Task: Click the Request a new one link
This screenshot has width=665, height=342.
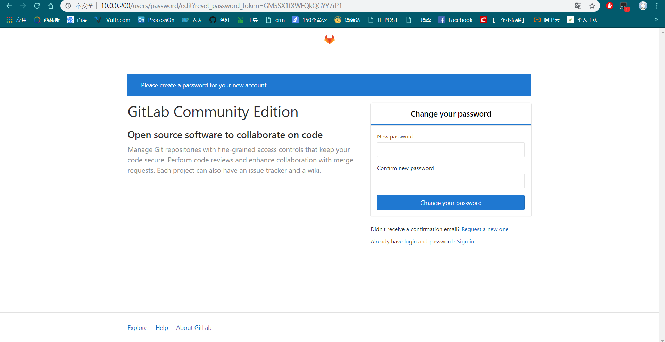Action: click(485, 229)
